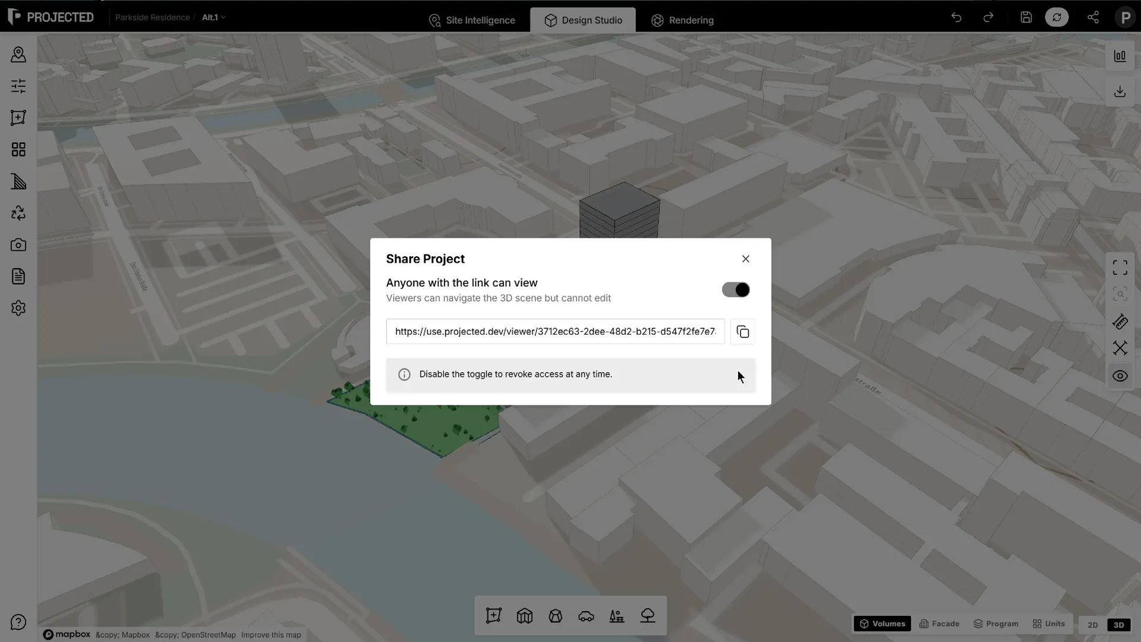
Task: Select the add plot sidebar icon
Action: [x=18, y=118]
